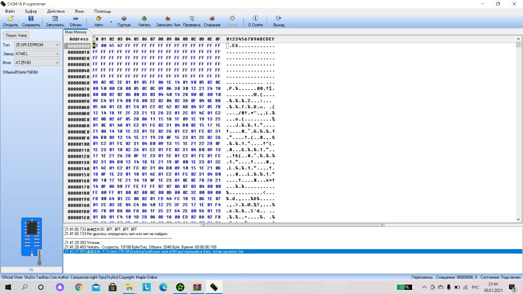
Task: Switch the РУС input language indicator
Action: pos(475,287)
